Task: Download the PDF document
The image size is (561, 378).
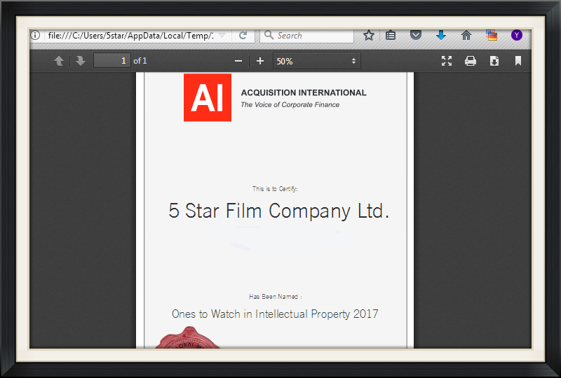Action: (494, 61)
